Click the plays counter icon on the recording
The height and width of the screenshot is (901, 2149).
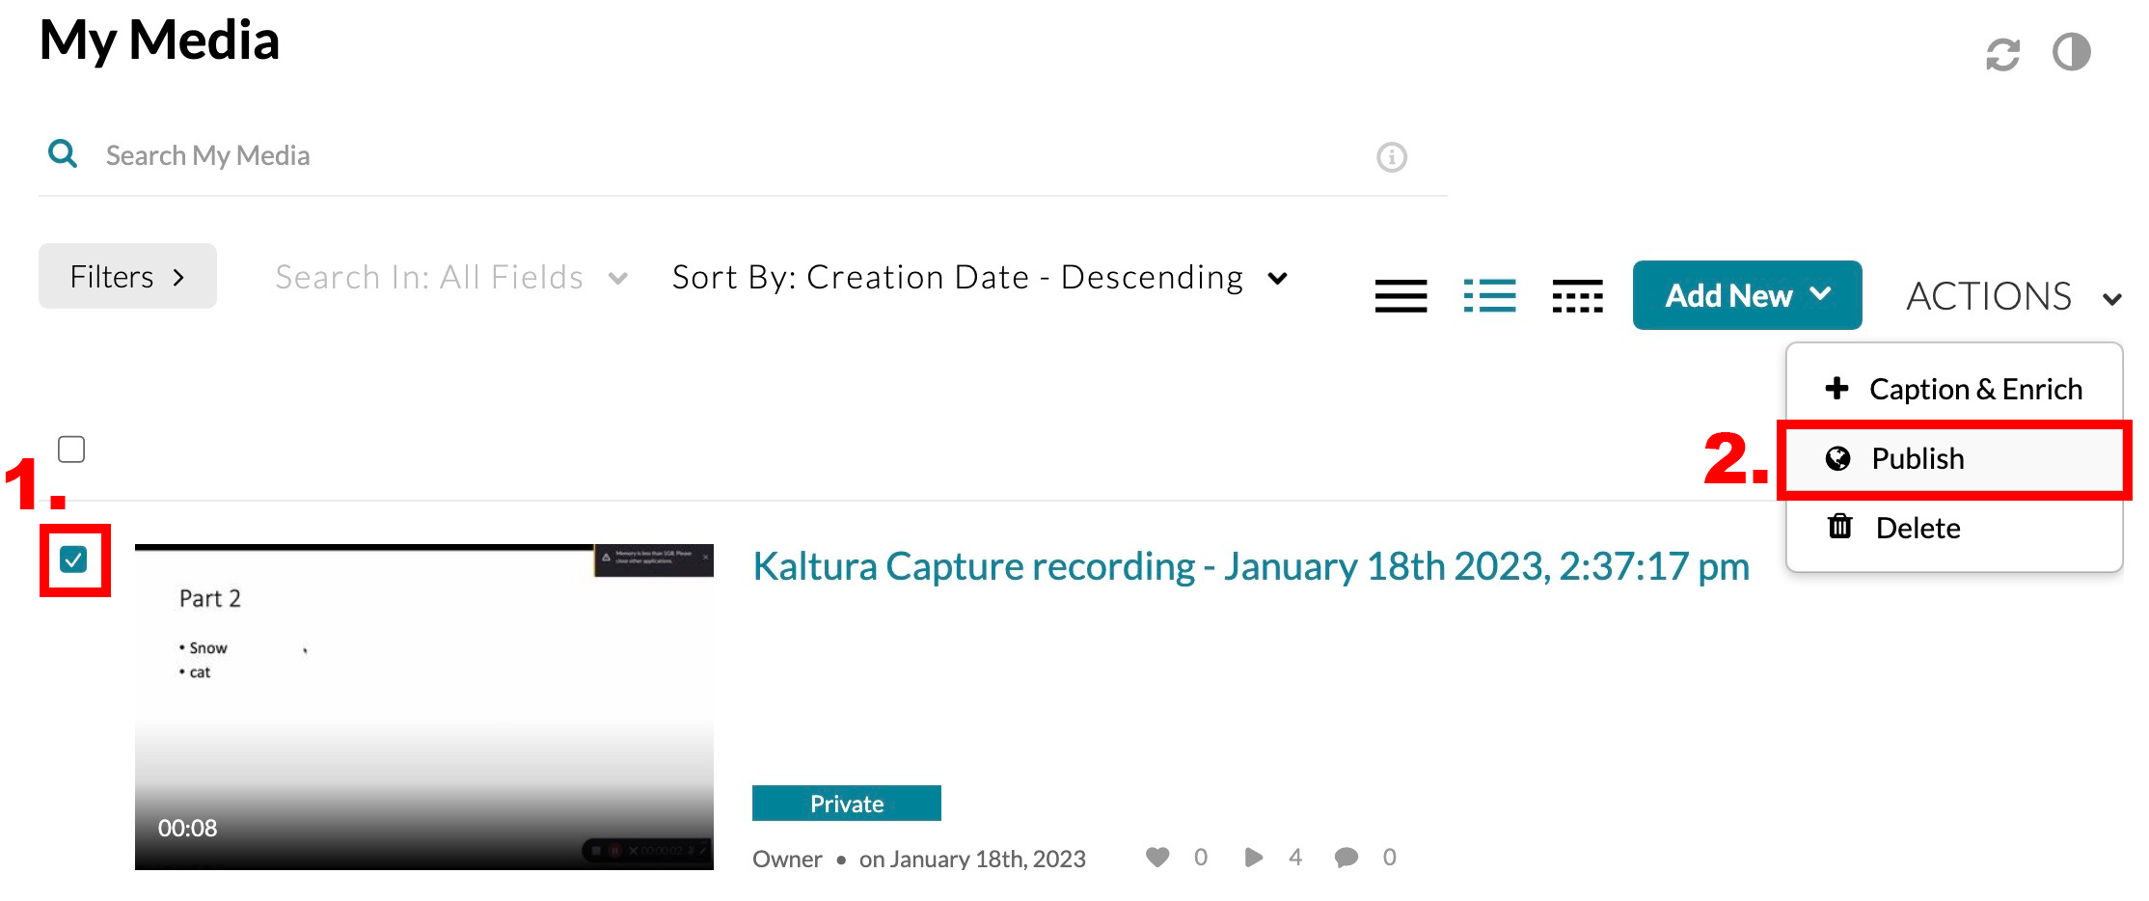coord(1253,857)
